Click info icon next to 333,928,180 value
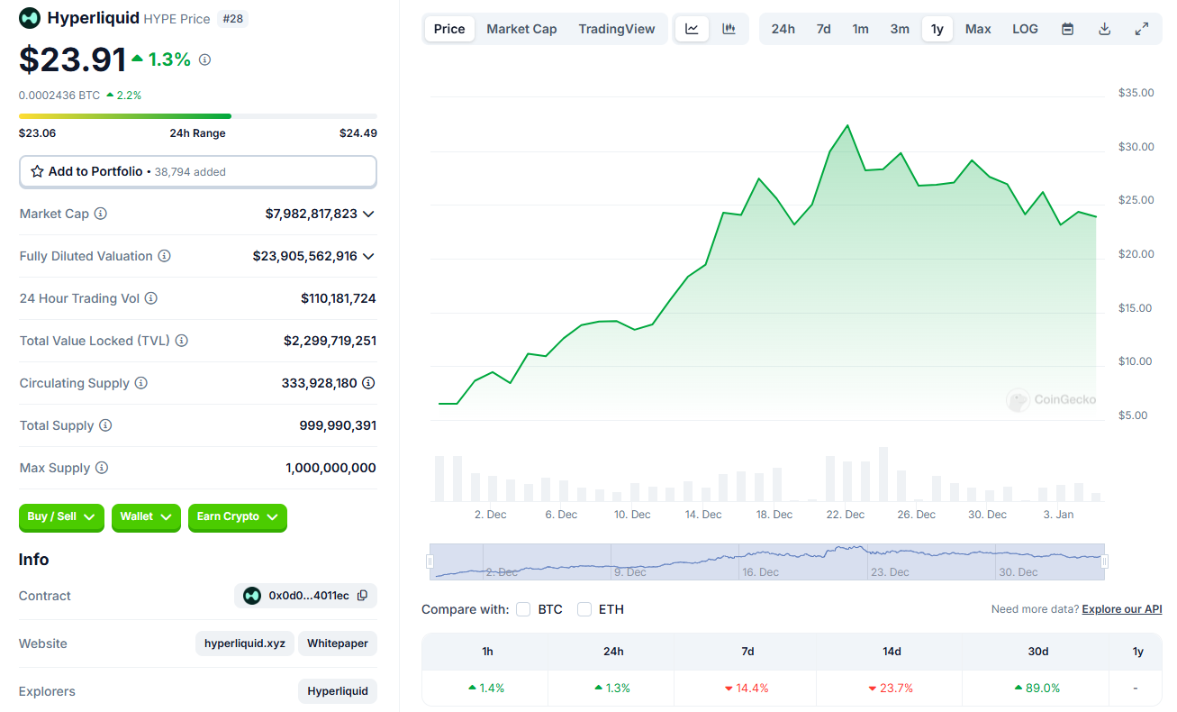Viewport: 1177px width, 712px height. coord(368,383)
